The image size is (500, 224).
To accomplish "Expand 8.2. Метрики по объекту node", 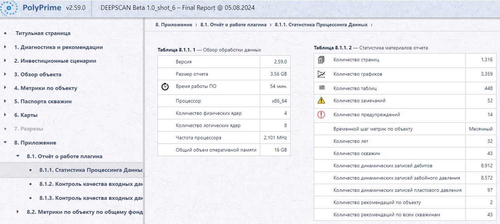I will pos(18,212).
